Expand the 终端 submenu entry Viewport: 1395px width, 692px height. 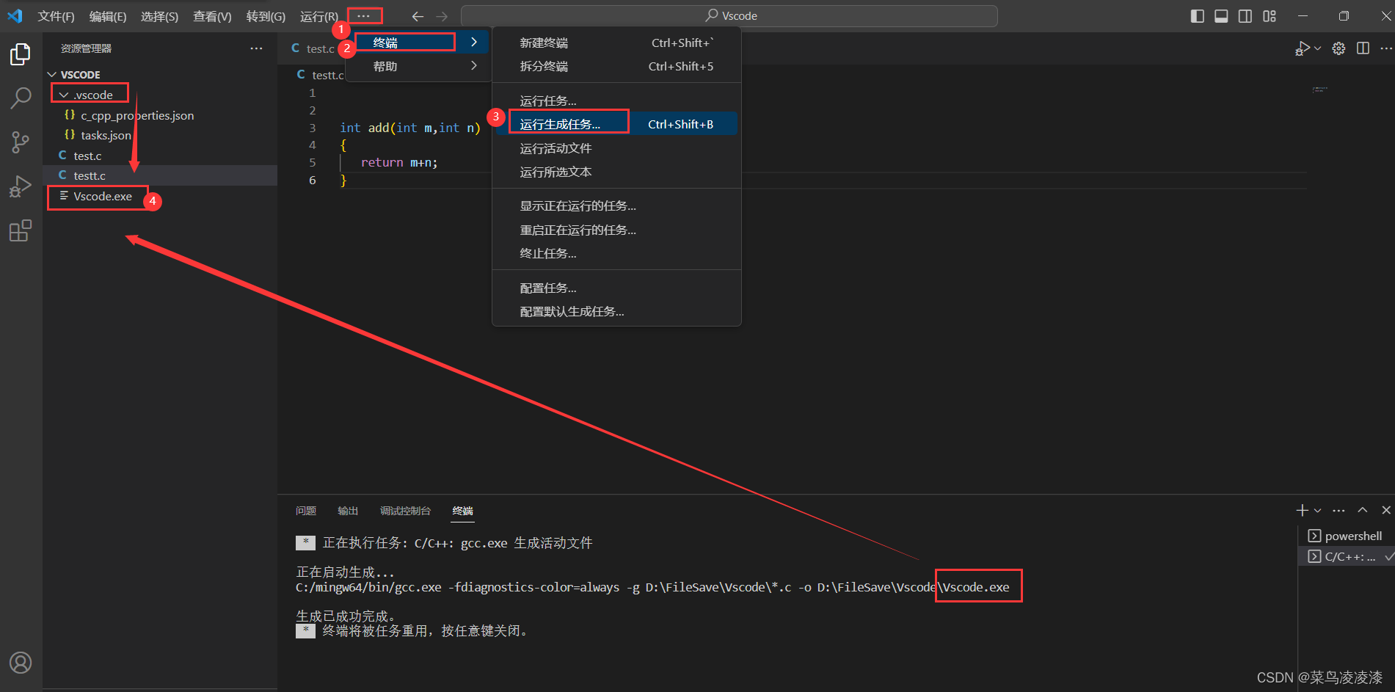tap(418, 43)
